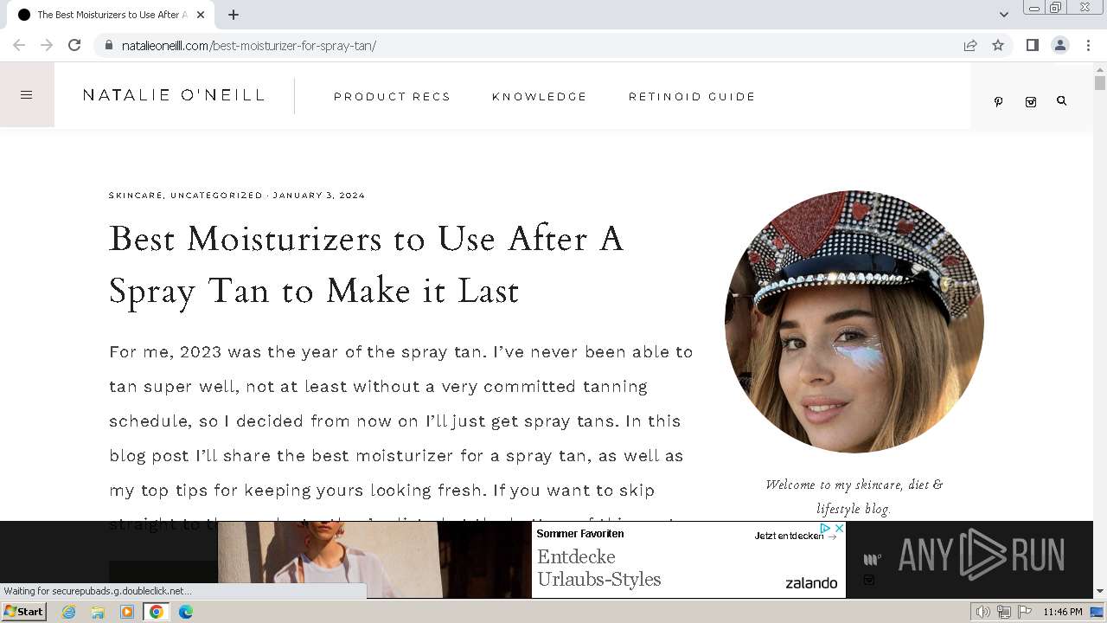Focus the address bar URL

click(x=249, y=45)
